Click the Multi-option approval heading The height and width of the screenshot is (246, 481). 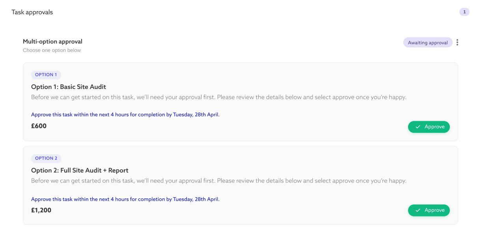tap(52, 41)
